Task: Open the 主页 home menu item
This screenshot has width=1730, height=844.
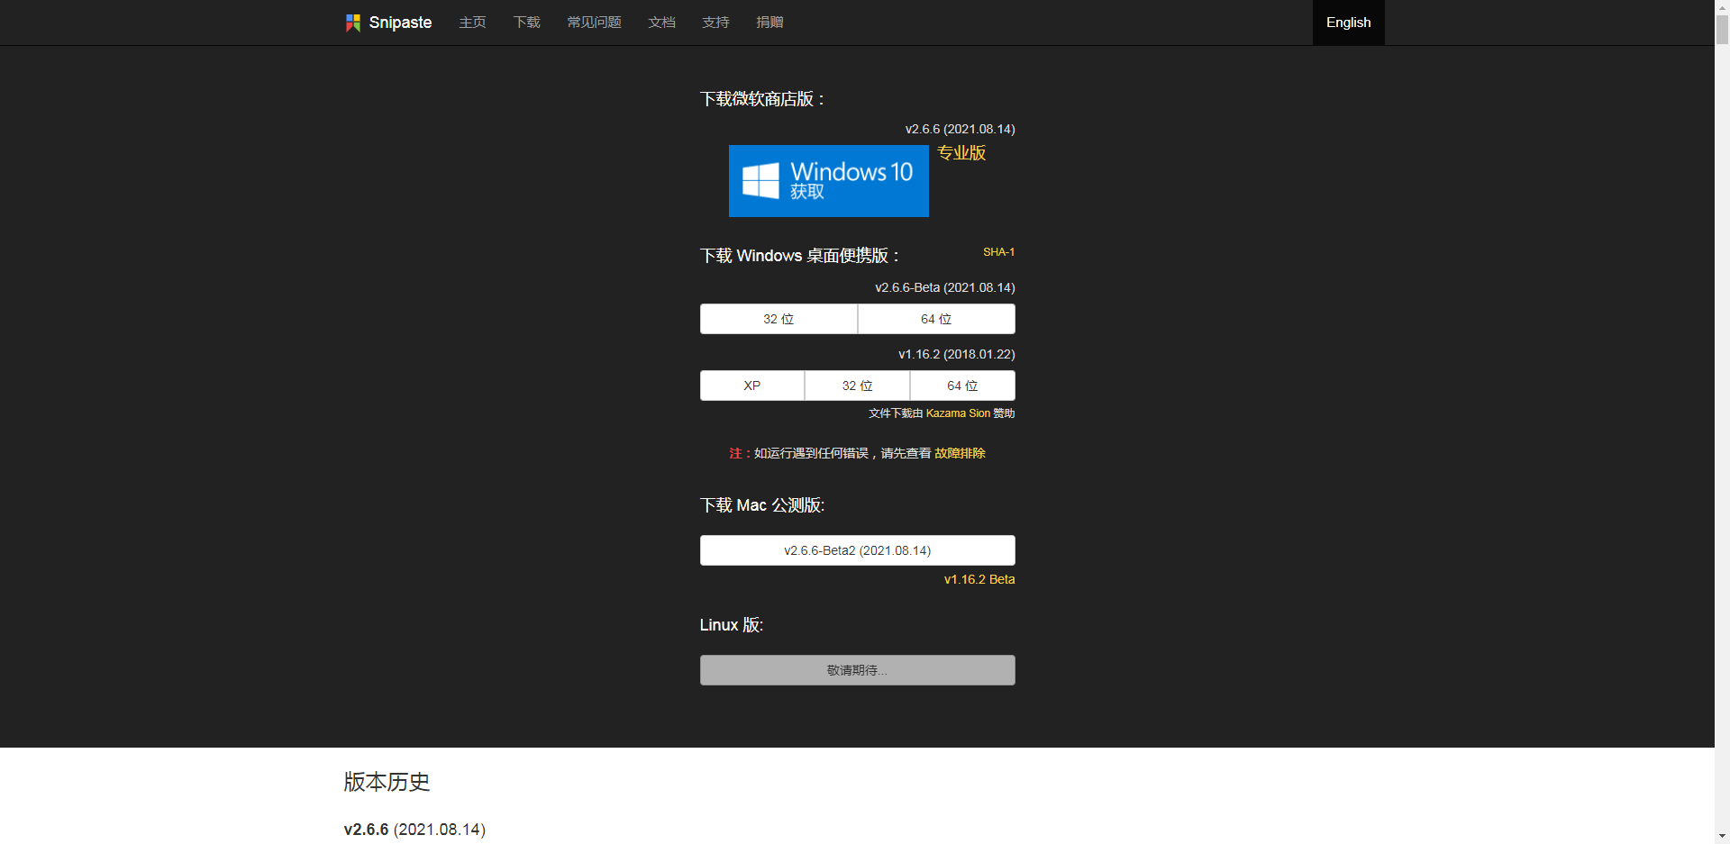Action: point(472,23)
